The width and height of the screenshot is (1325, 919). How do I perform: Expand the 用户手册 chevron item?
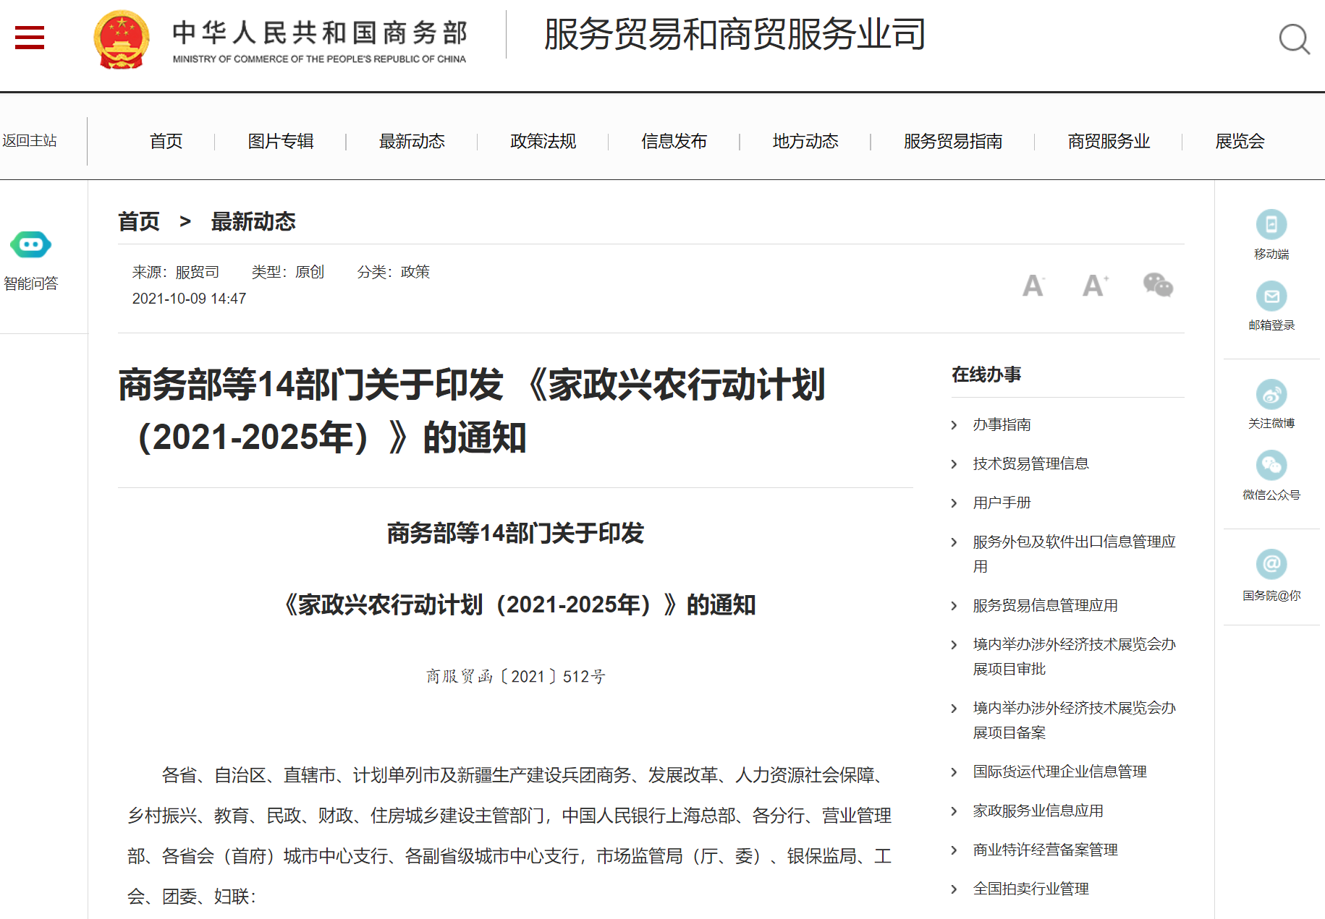[x=954, y=503]
